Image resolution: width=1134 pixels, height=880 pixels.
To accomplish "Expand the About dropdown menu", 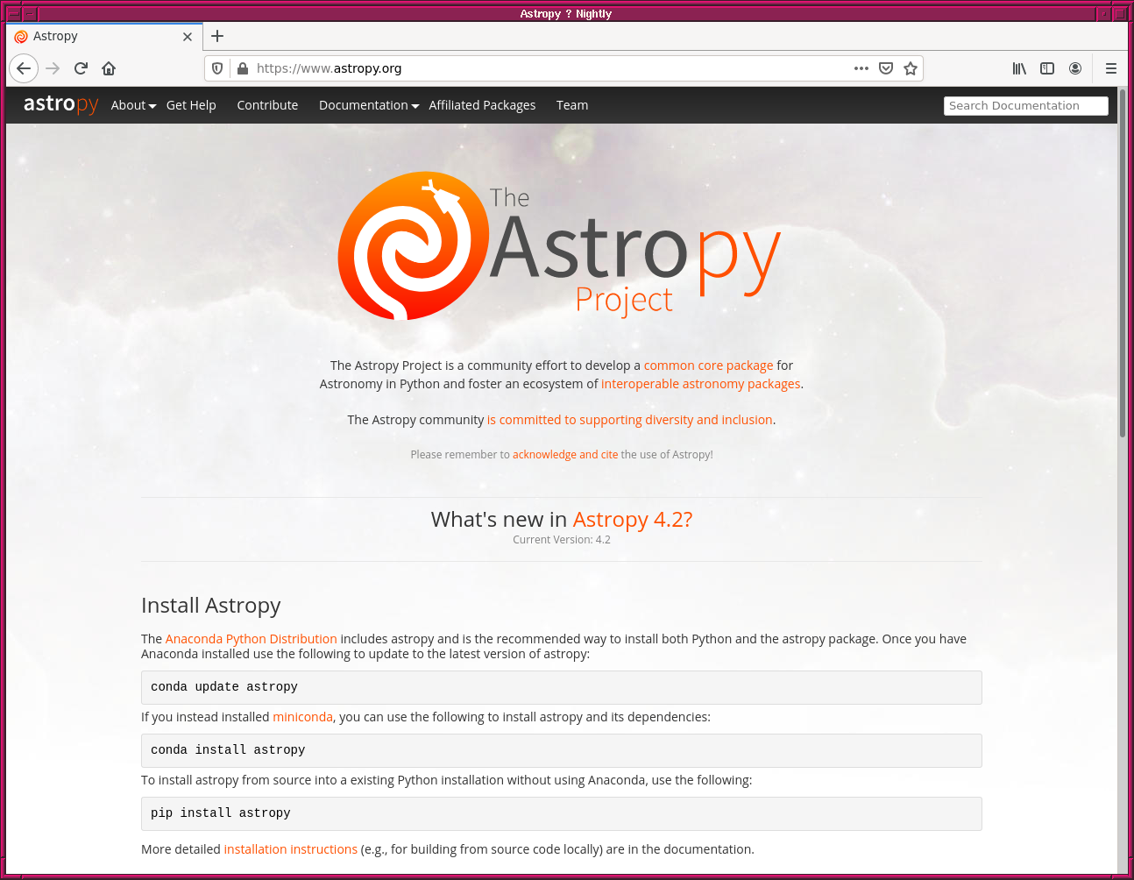I will [x=133, y=105].
